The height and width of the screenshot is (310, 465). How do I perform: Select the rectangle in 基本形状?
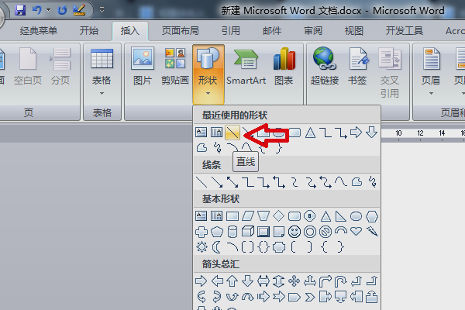pyautogui.click(x=232, y=216)
